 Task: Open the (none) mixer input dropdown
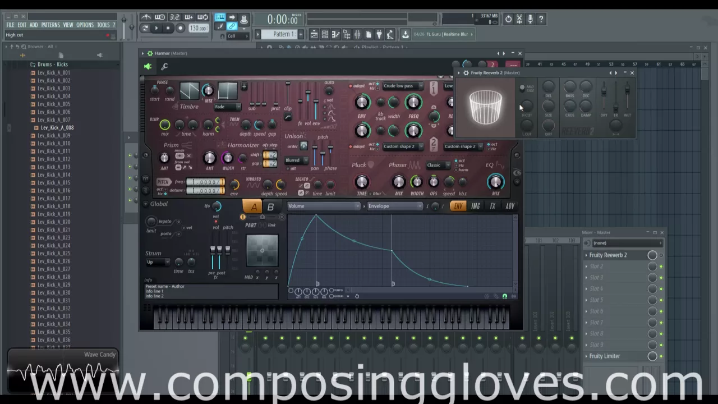[627, 243]
